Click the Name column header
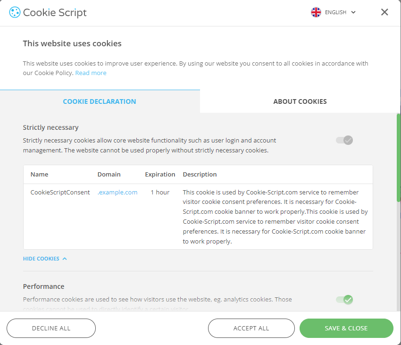 tap(39, 174)
